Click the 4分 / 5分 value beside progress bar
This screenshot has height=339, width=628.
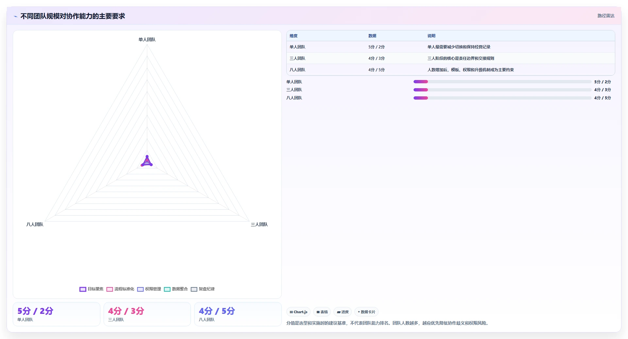(x=603, y=98)
